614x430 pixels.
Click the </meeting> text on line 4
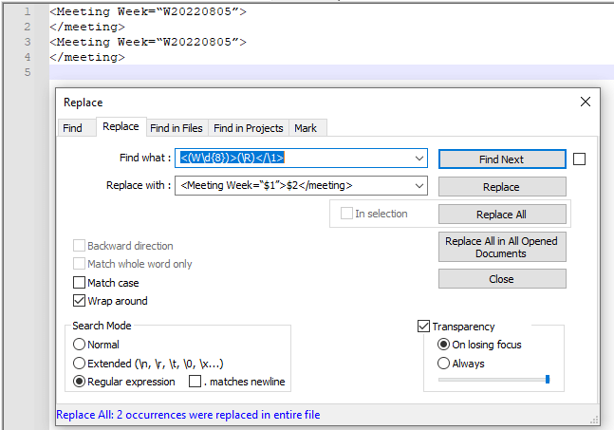point(87,57)
